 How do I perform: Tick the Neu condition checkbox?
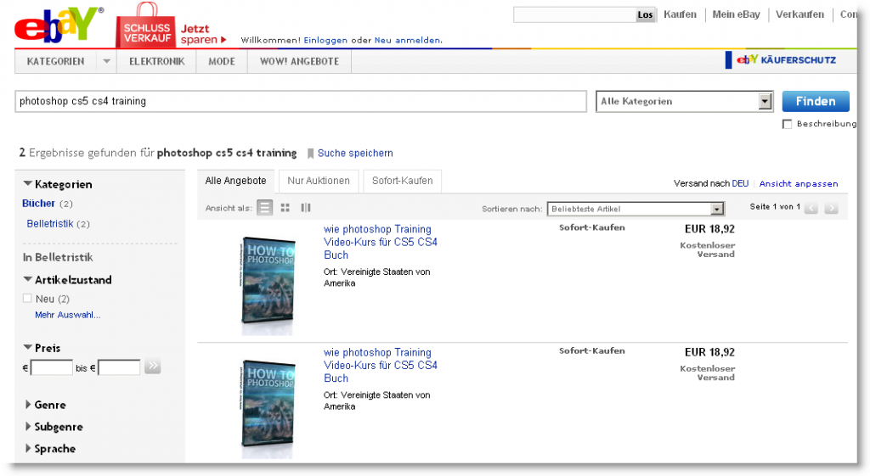click(x=27, y=298)
